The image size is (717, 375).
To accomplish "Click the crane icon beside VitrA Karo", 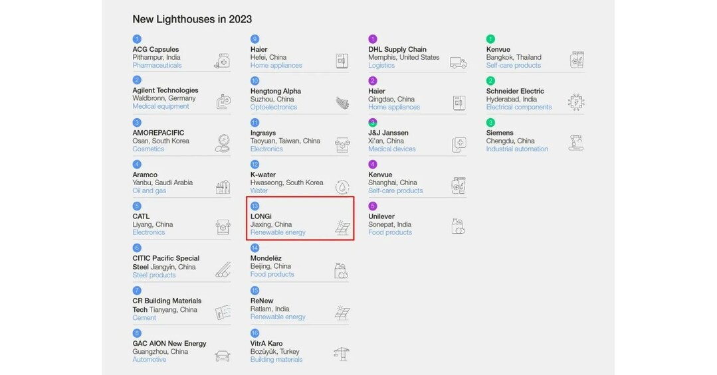I will (x=342, y=354).
